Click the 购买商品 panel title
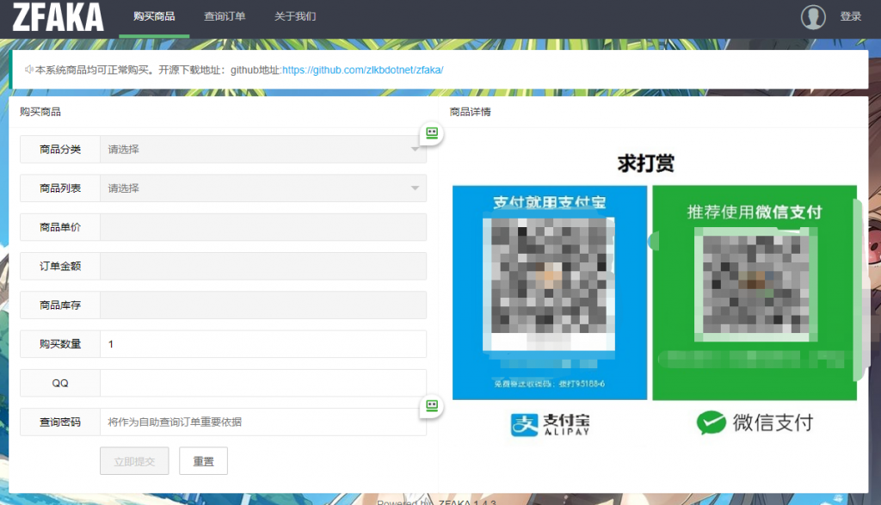The image size is (881, 505). coord(40,112)
